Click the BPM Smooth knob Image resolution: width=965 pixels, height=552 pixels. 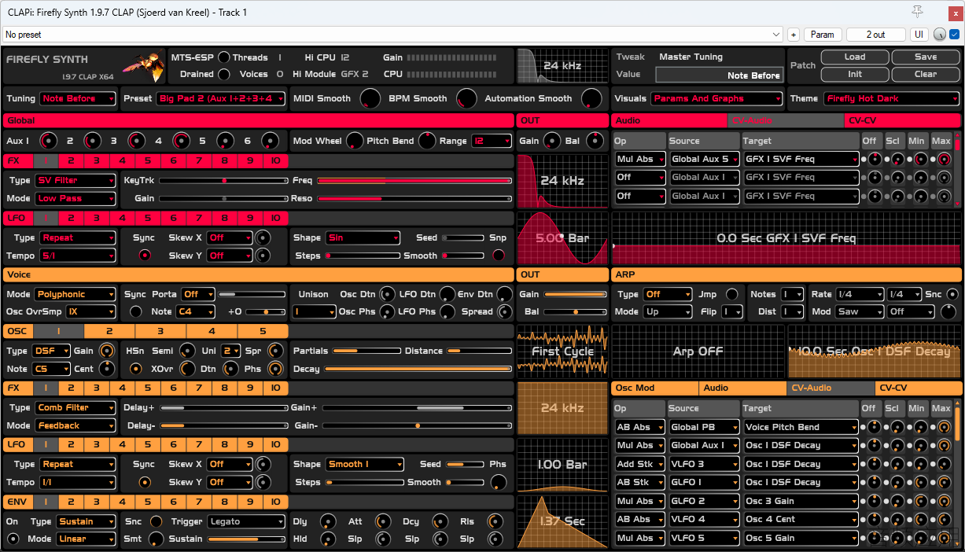[467, 98]
